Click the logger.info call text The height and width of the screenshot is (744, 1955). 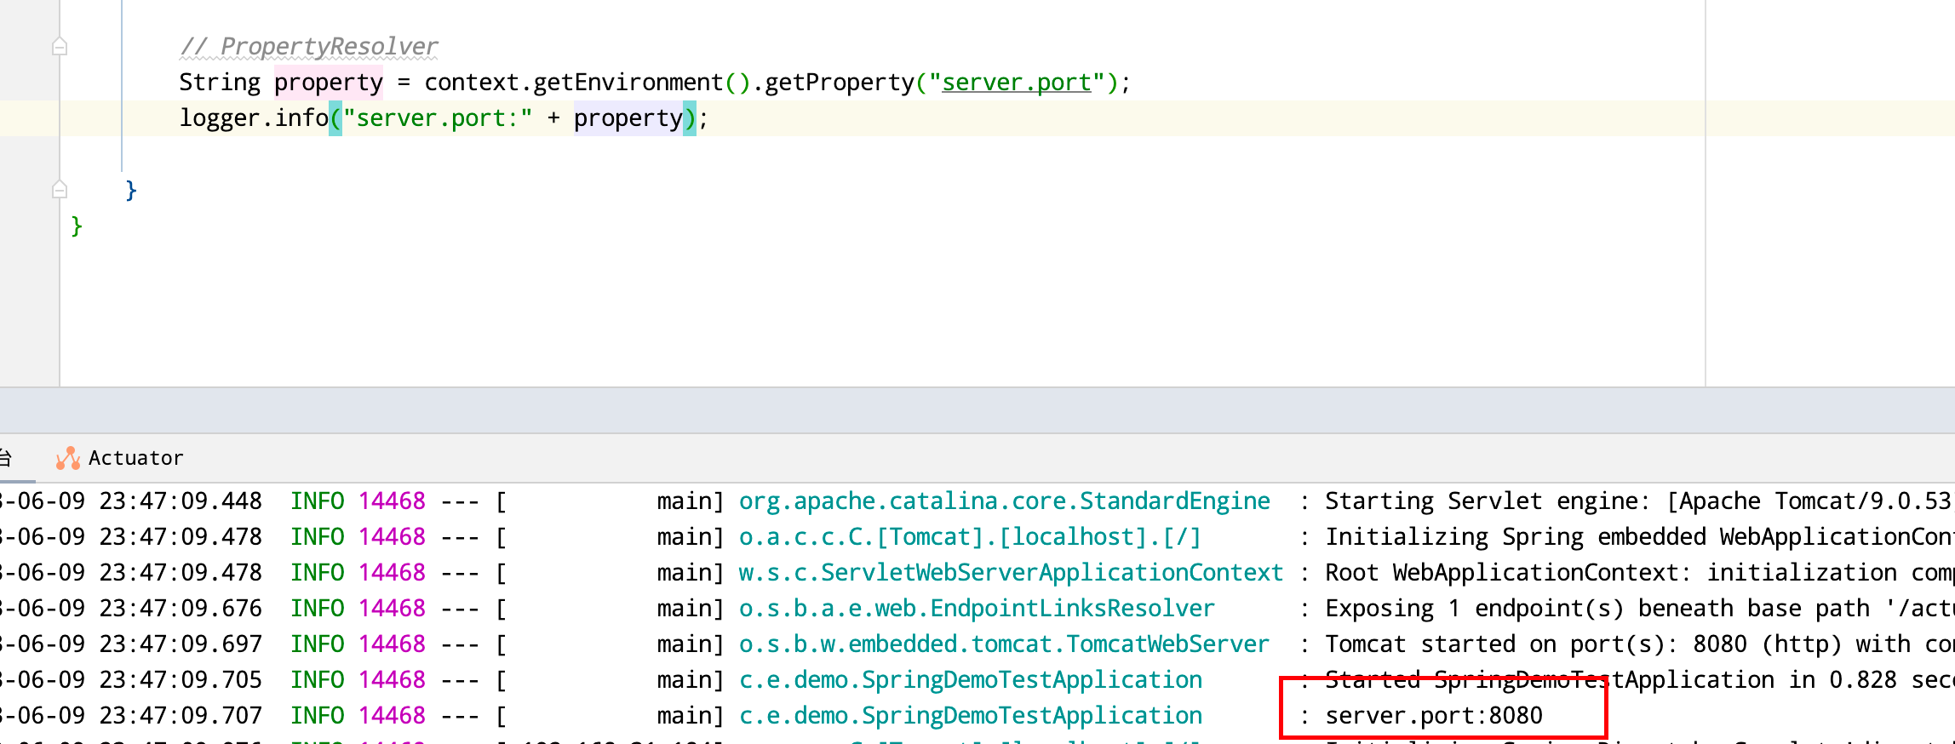point(254,118)
